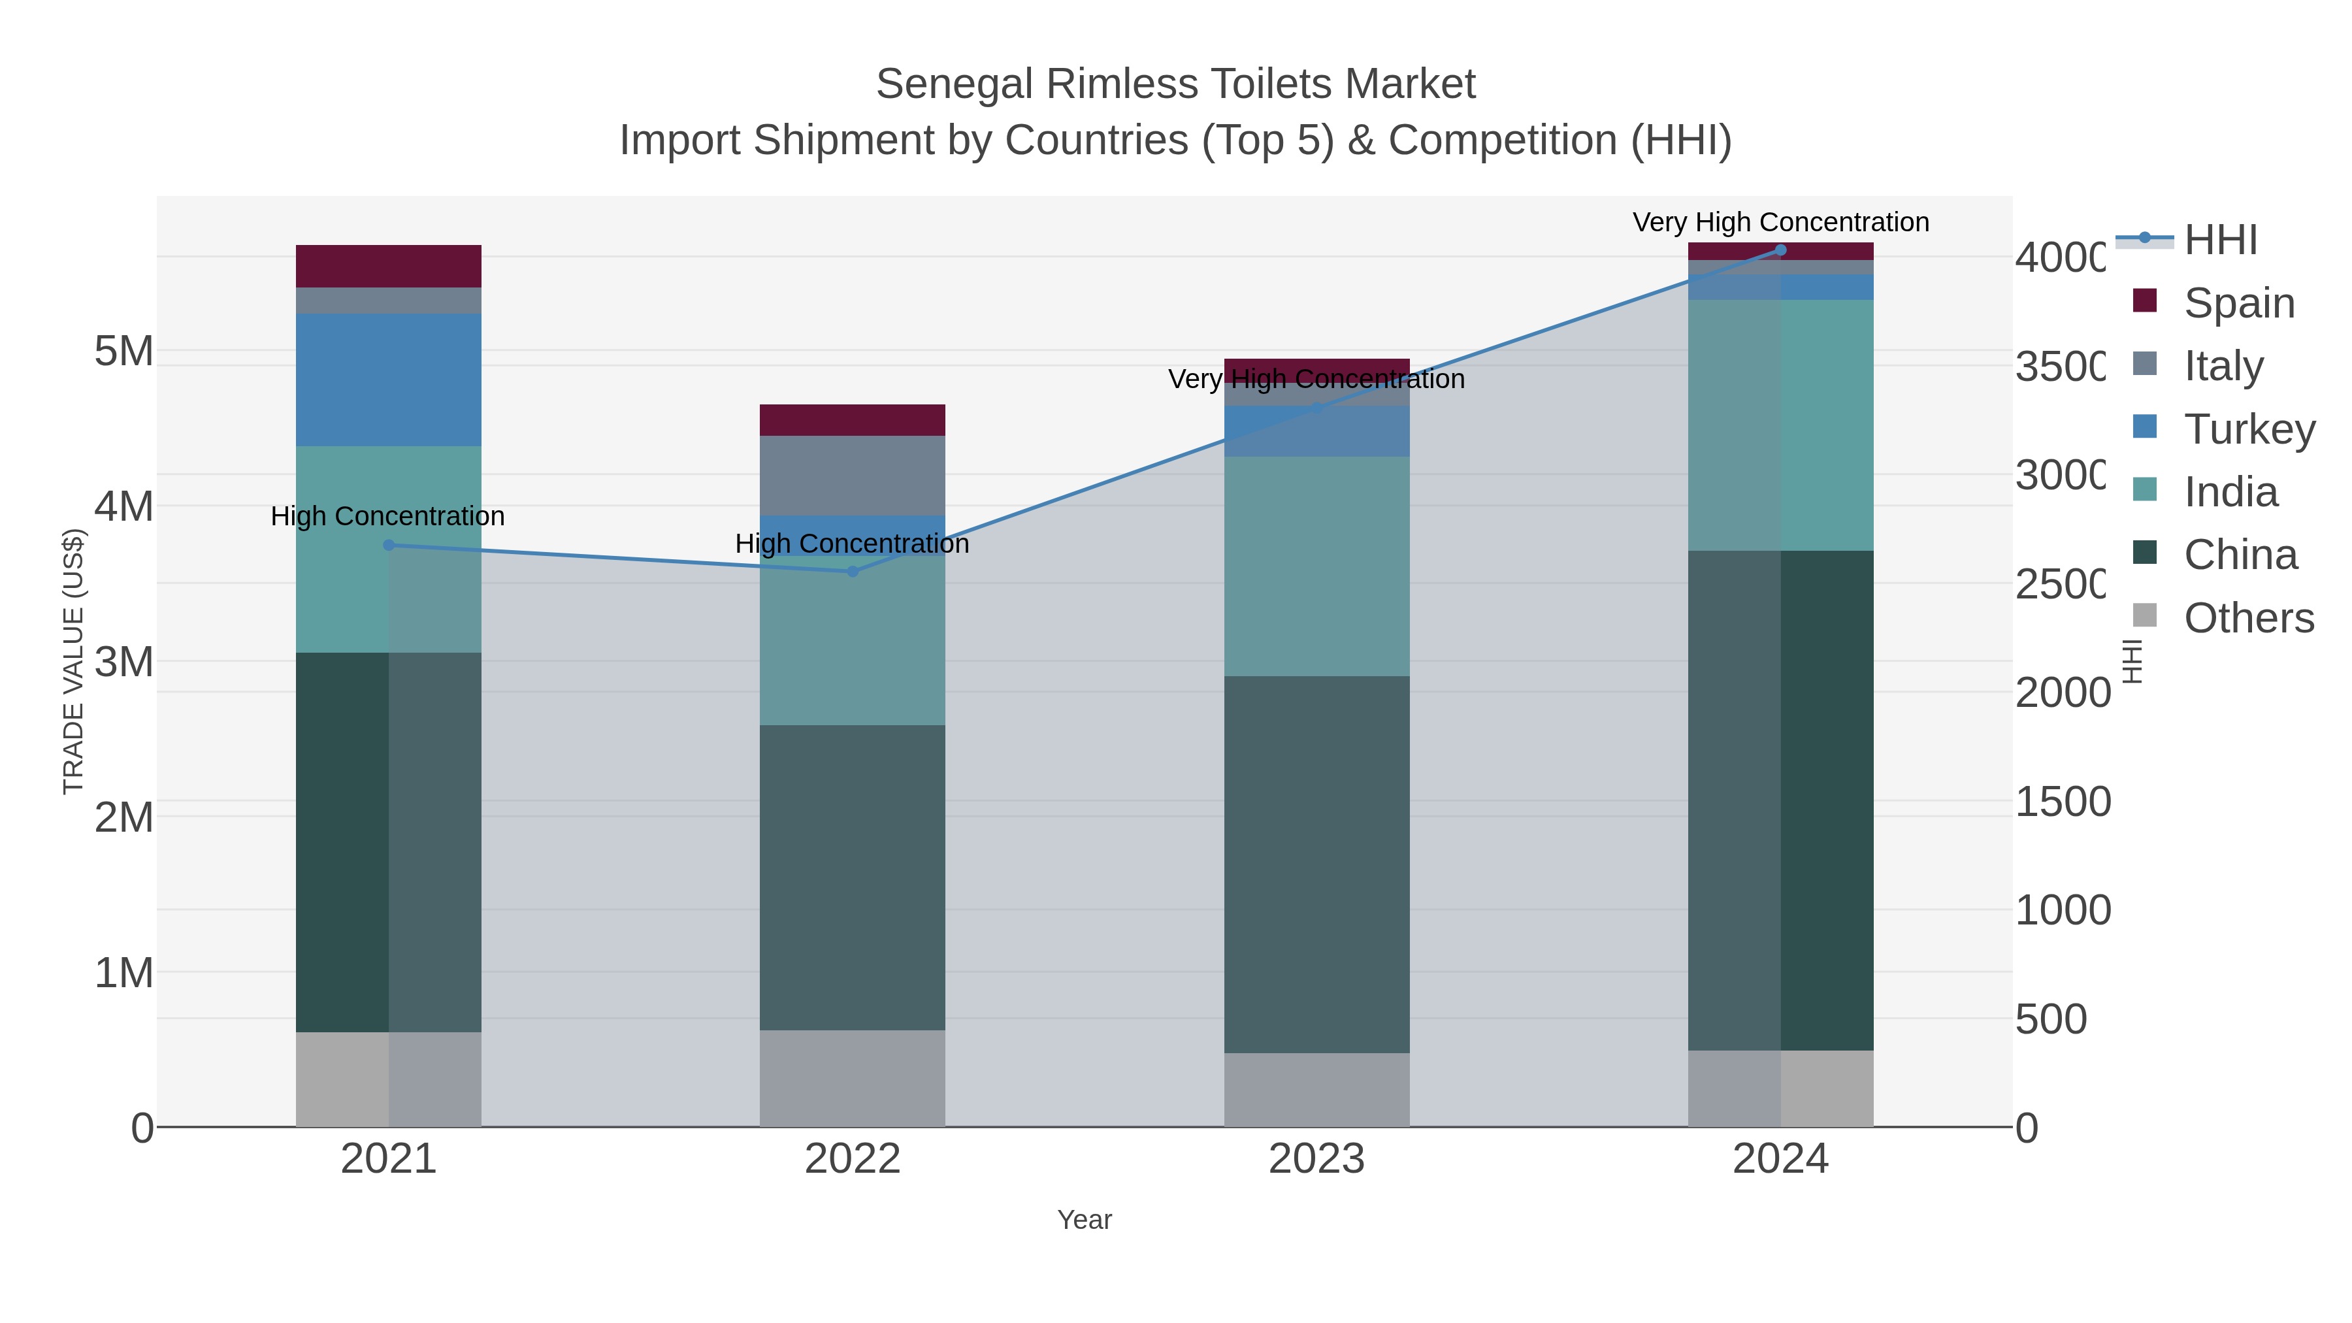This screenshot has width=2352, height=1323.
Task: Click the 'High Concentration' annotation above 2022
Action: click(852, 544)
